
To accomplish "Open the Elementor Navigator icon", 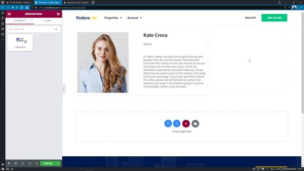I will (16, 163).
